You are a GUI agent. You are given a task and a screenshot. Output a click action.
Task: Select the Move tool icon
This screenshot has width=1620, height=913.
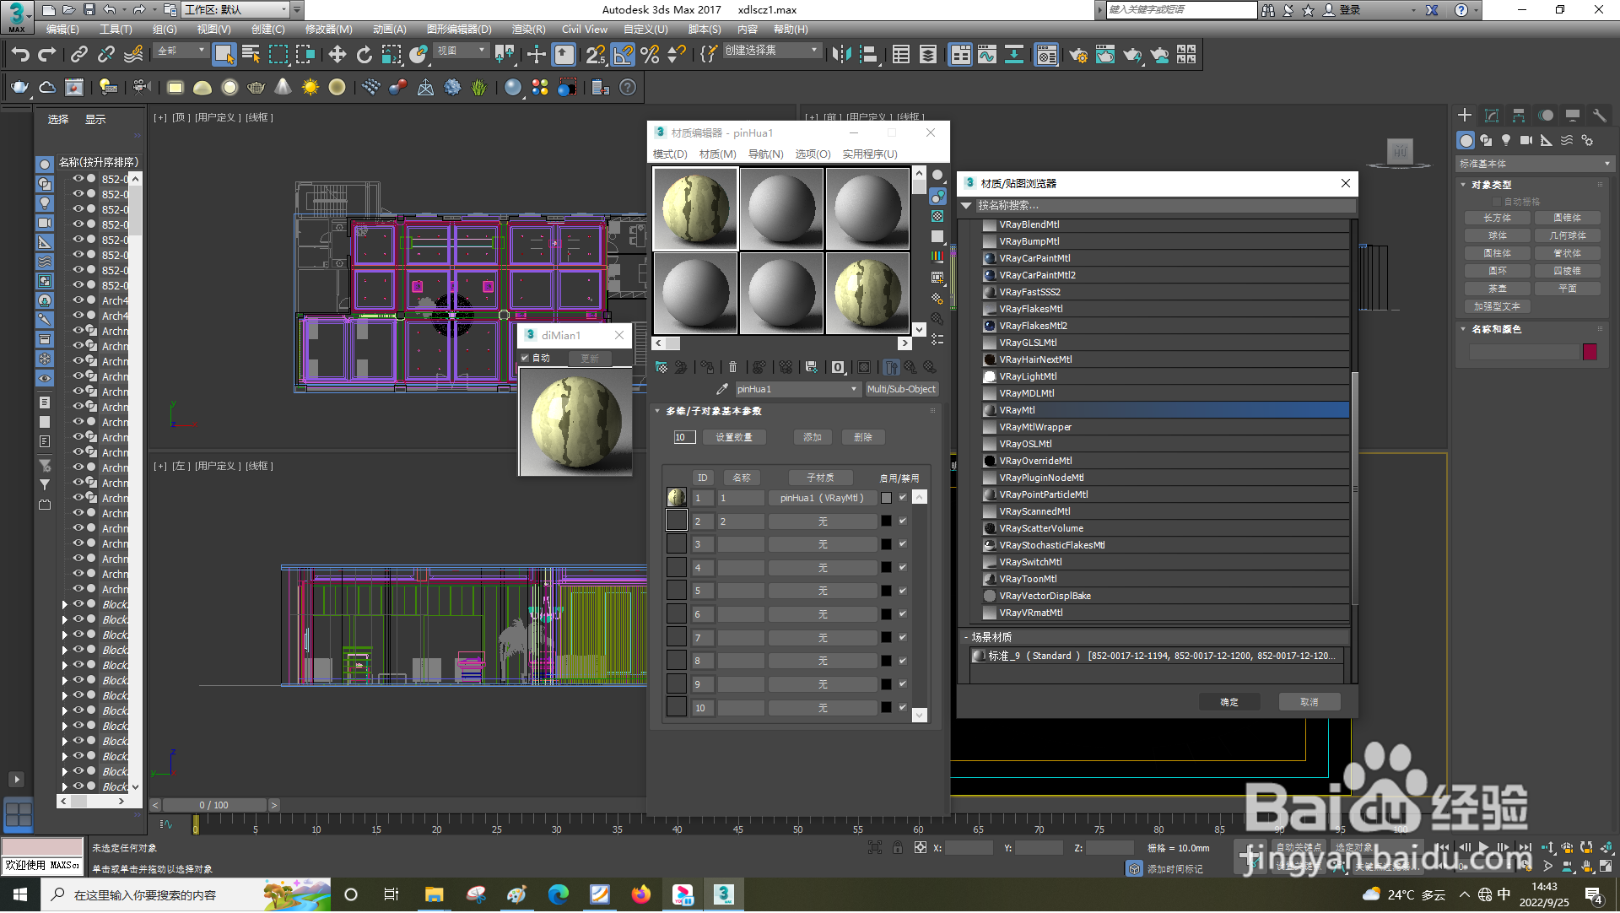tap(337, 56)
